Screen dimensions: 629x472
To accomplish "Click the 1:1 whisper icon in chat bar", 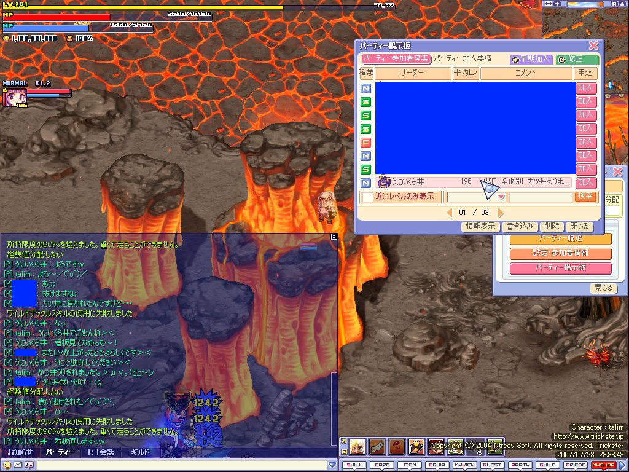I will (29, 465).
